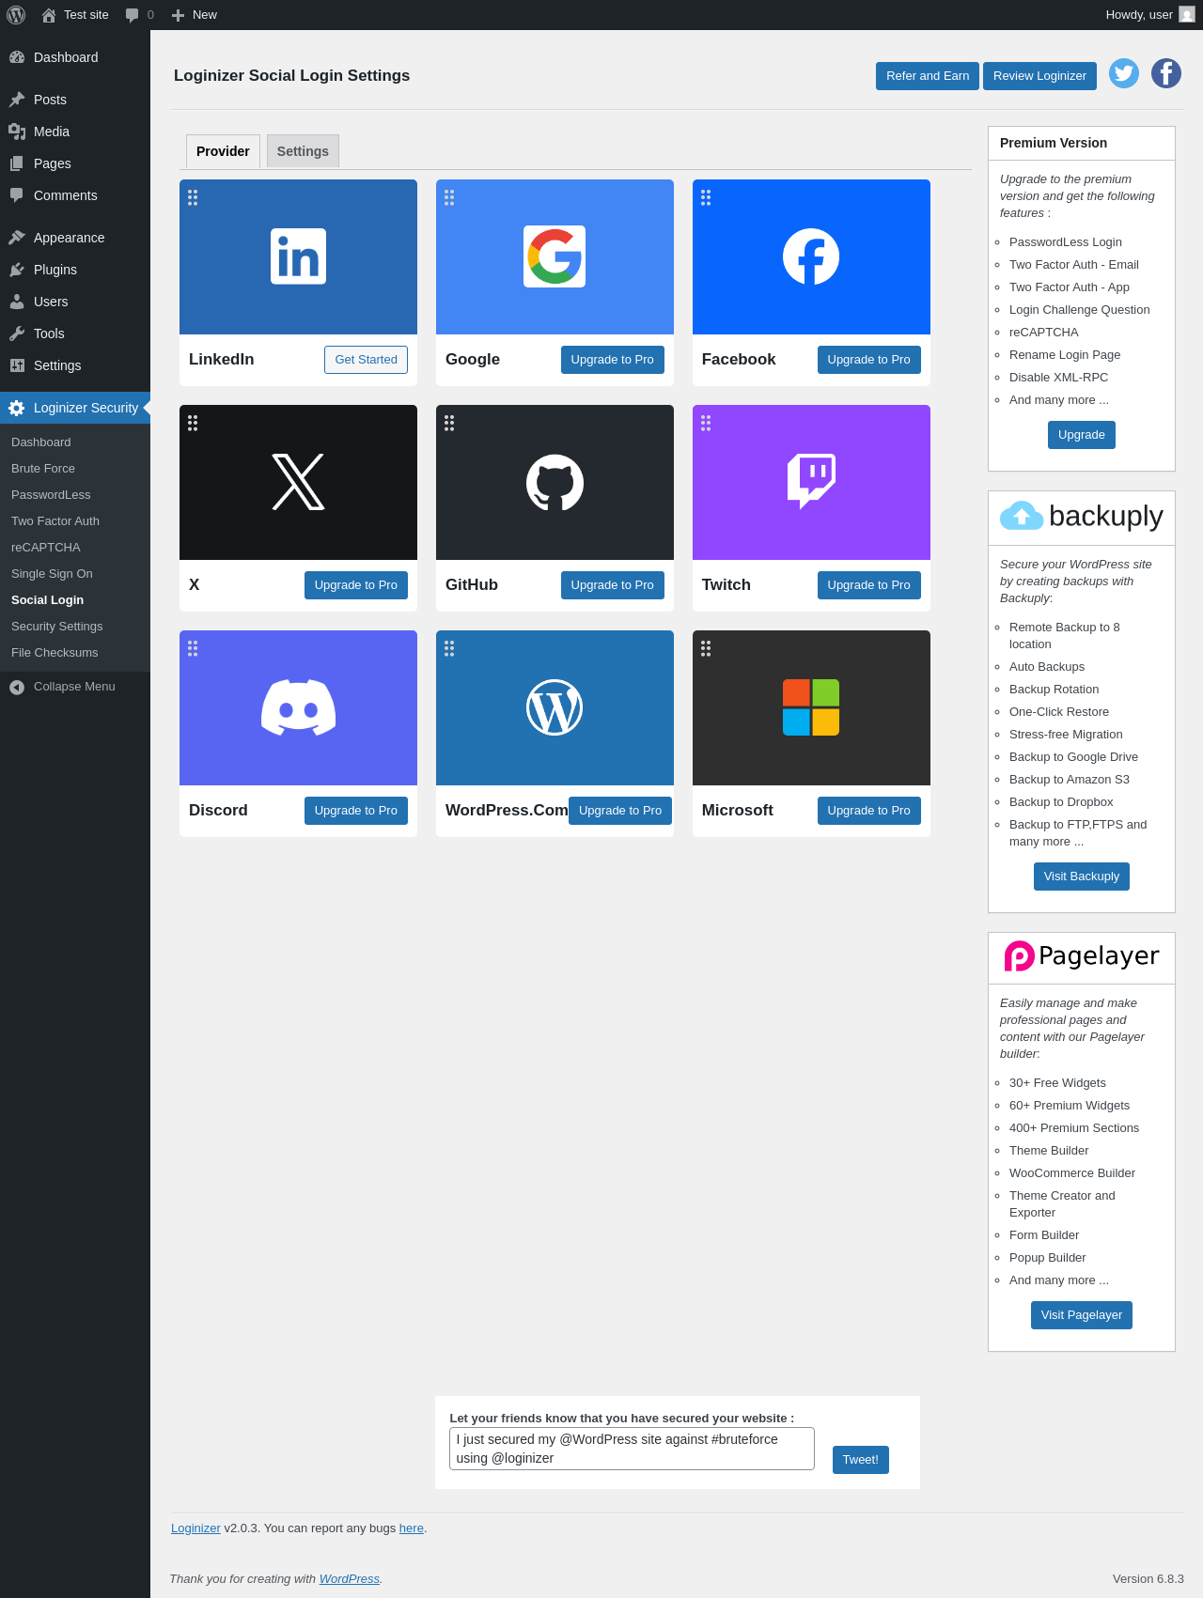Open Test site link in admin bar

tap(75, 15)
